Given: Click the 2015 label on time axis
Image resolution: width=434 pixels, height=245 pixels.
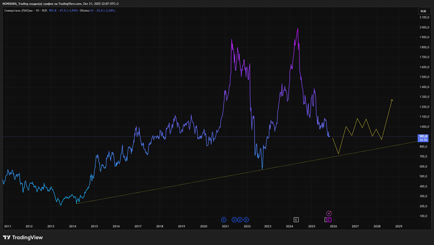Looking at the screenshot, I should pyautogui.click(x=94, y=226).
